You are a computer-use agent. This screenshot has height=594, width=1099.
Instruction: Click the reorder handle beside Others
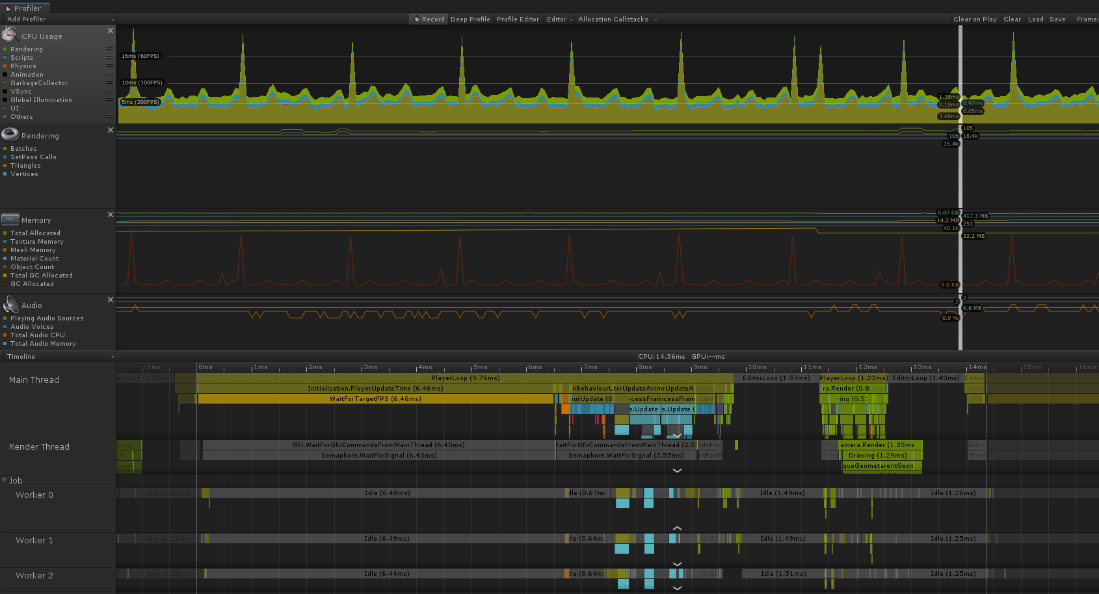pyautogui.click(x=109, y=117)
